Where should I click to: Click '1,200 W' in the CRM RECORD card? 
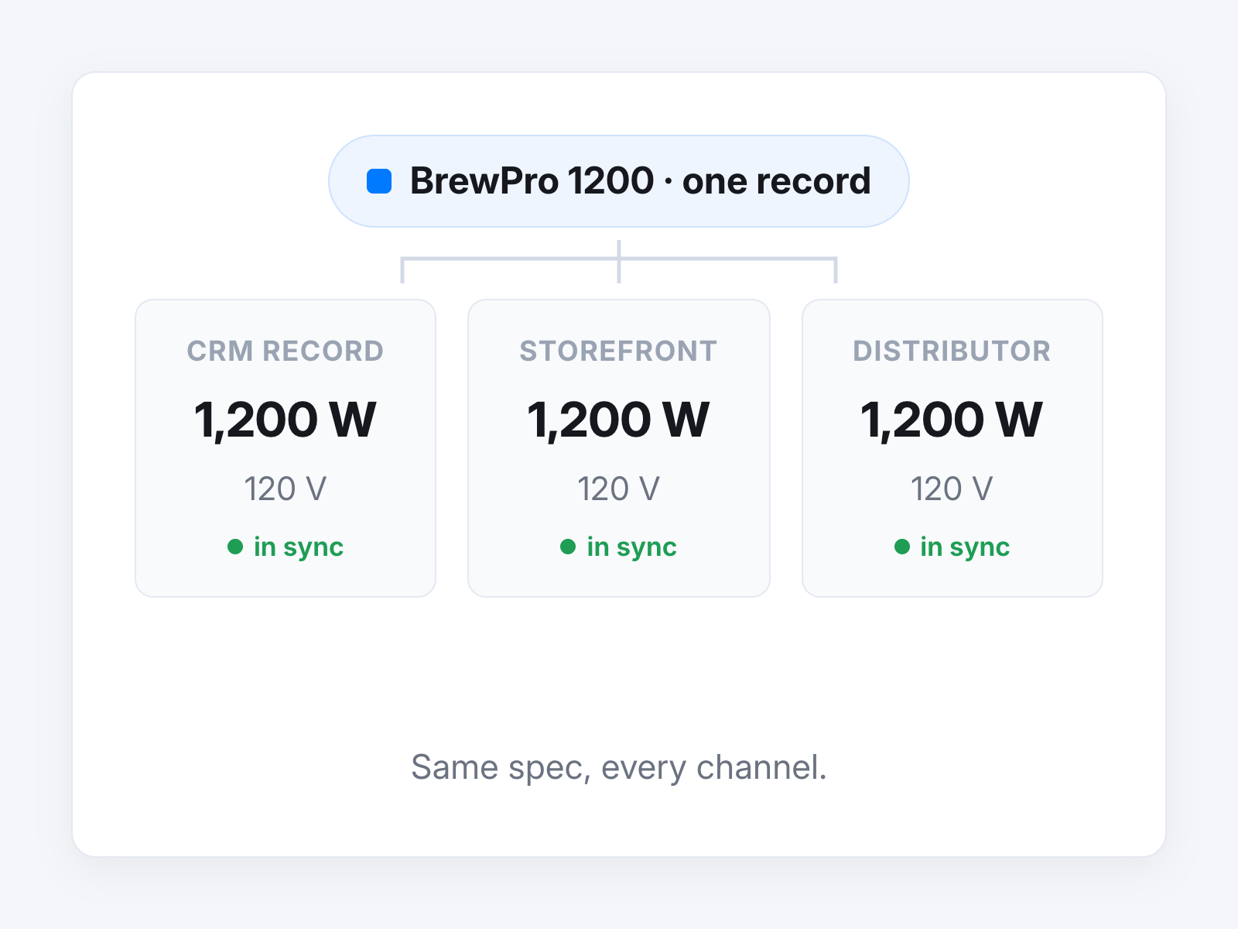[x=286, y=420]
